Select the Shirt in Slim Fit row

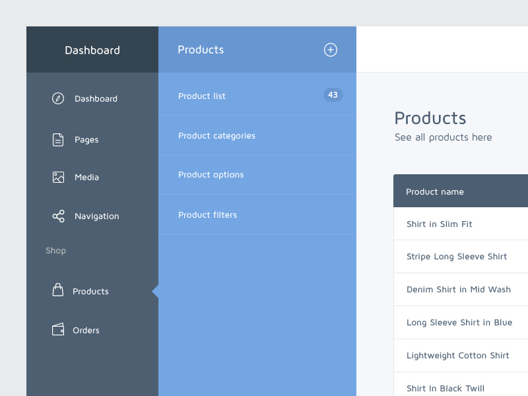pyautogui.click(x=438, y=224)
